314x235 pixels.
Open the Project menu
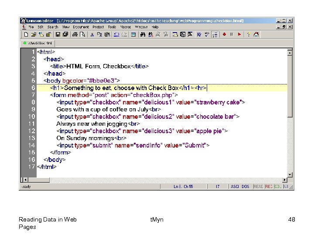98,27
